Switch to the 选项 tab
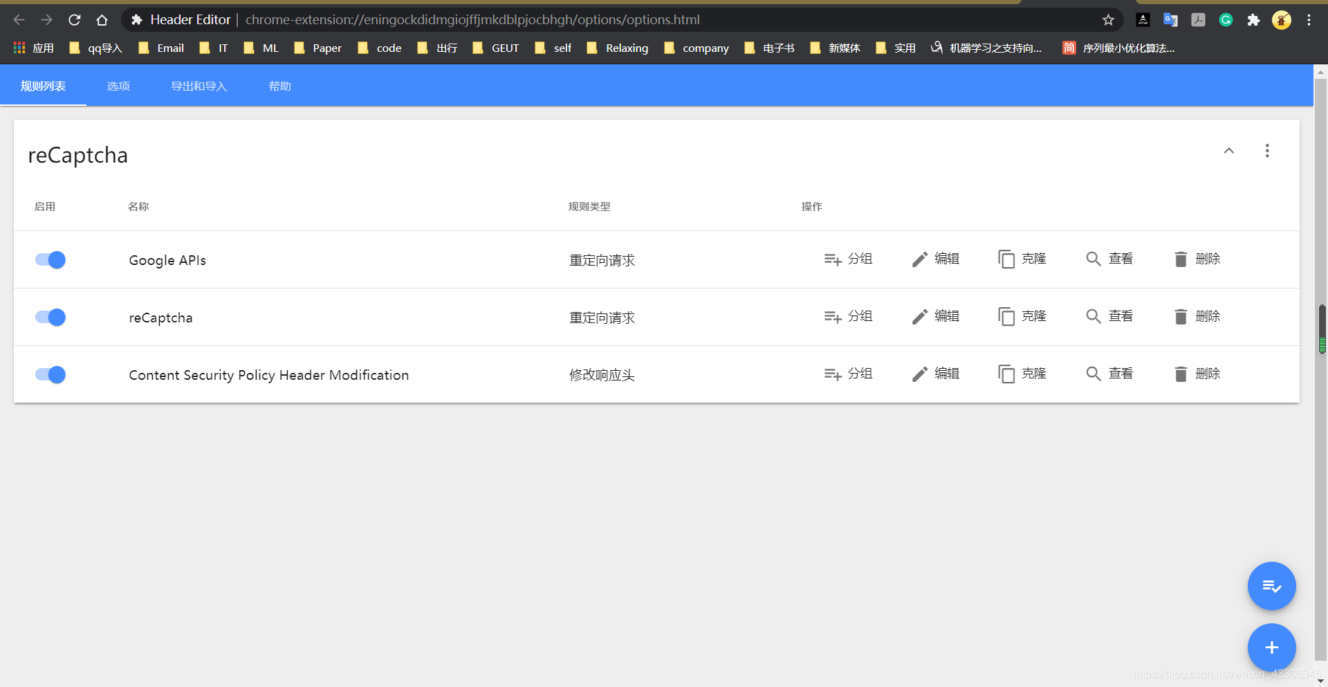This screenshot has height=687, width=1328. 118,86
